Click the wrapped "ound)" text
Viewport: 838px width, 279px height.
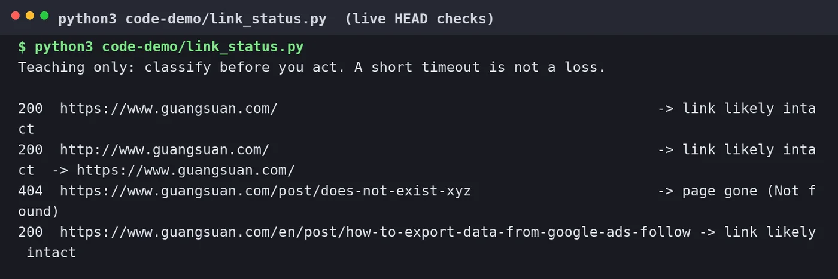pos(39,211)
